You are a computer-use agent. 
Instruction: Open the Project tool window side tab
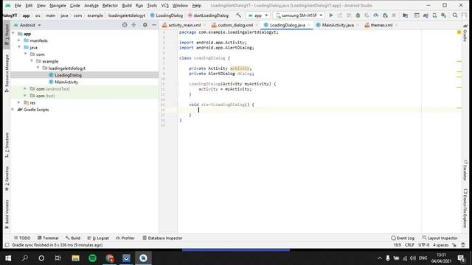[7, 35]
